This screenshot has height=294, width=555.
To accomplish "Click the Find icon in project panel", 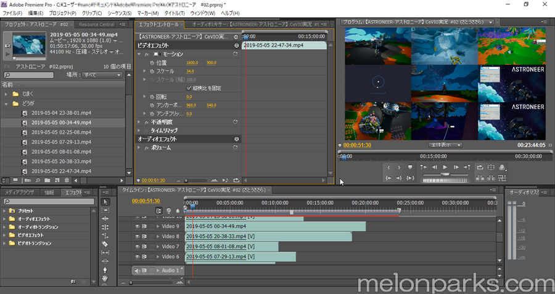I will pyautogui.click(x=38, y=180).
